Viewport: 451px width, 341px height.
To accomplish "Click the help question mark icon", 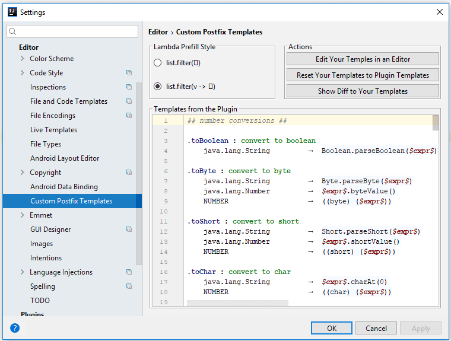I will click(15, 328).
